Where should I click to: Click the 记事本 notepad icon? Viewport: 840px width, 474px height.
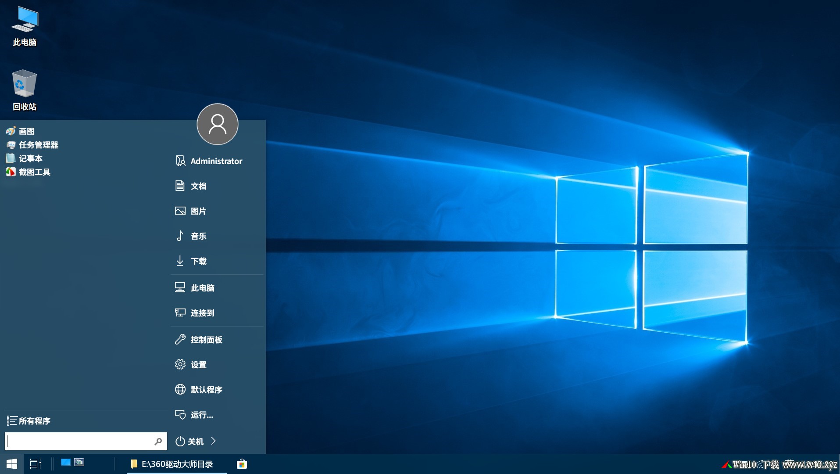click(11, 158)
